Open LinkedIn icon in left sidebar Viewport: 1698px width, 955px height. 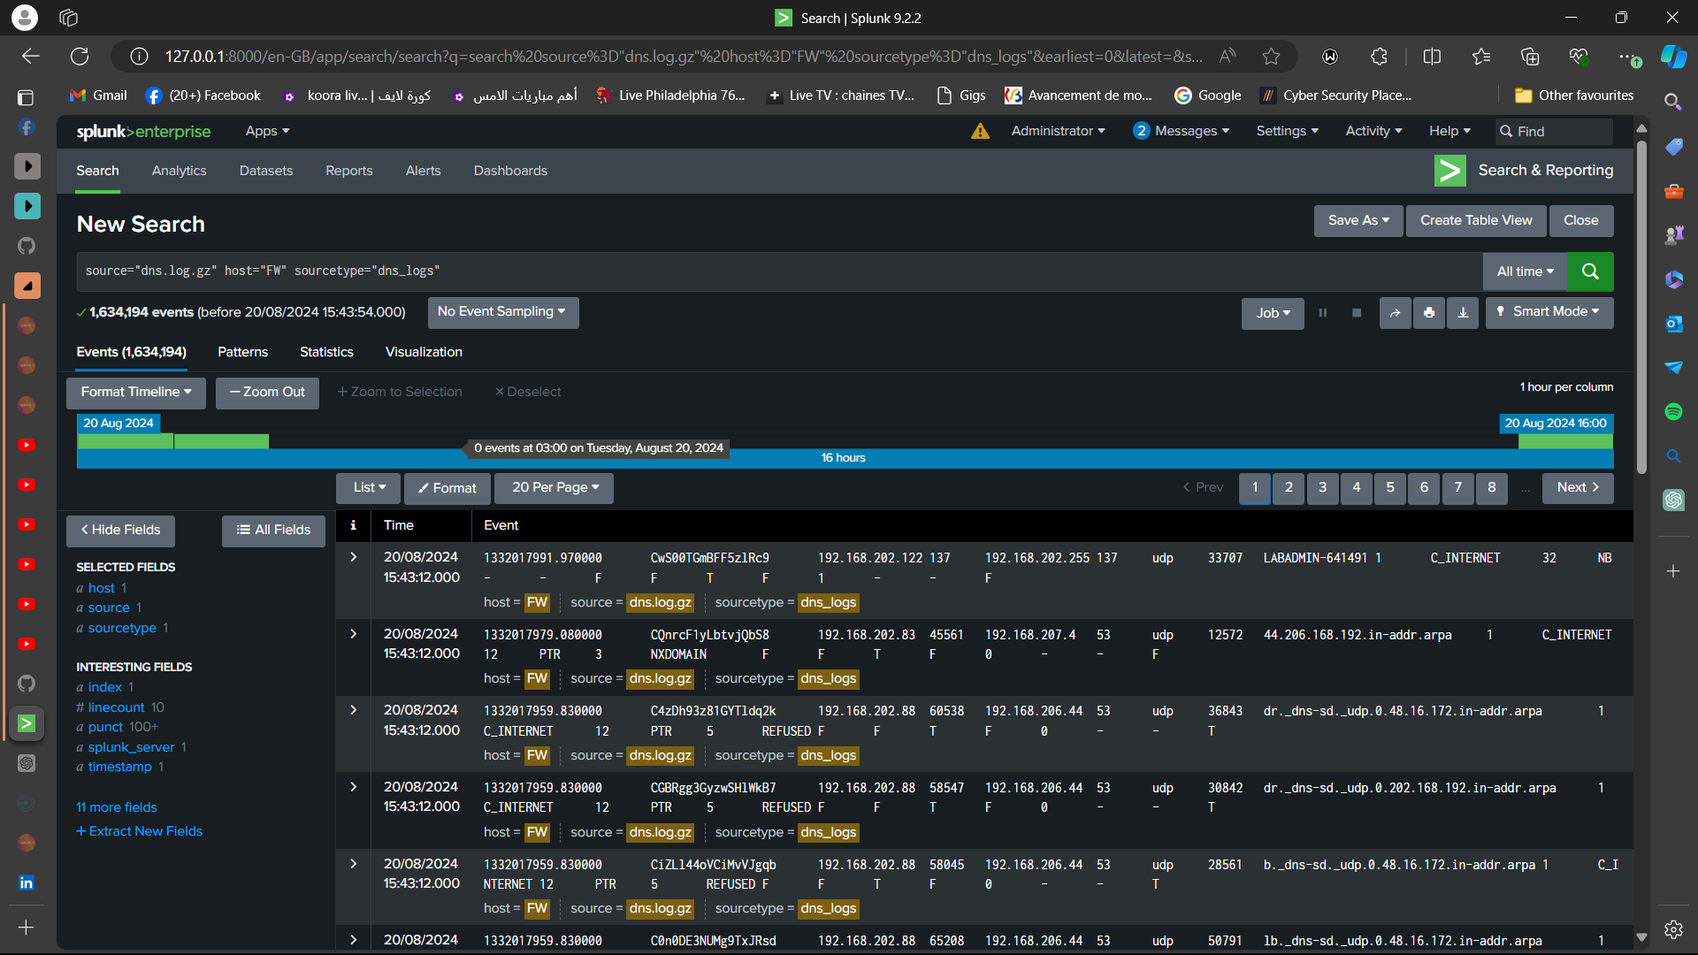pos(27,882)
